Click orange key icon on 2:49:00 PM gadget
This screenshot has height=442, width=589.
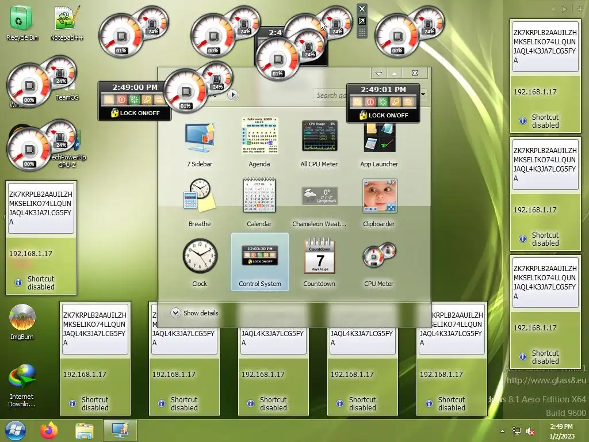tap(147, 100)
